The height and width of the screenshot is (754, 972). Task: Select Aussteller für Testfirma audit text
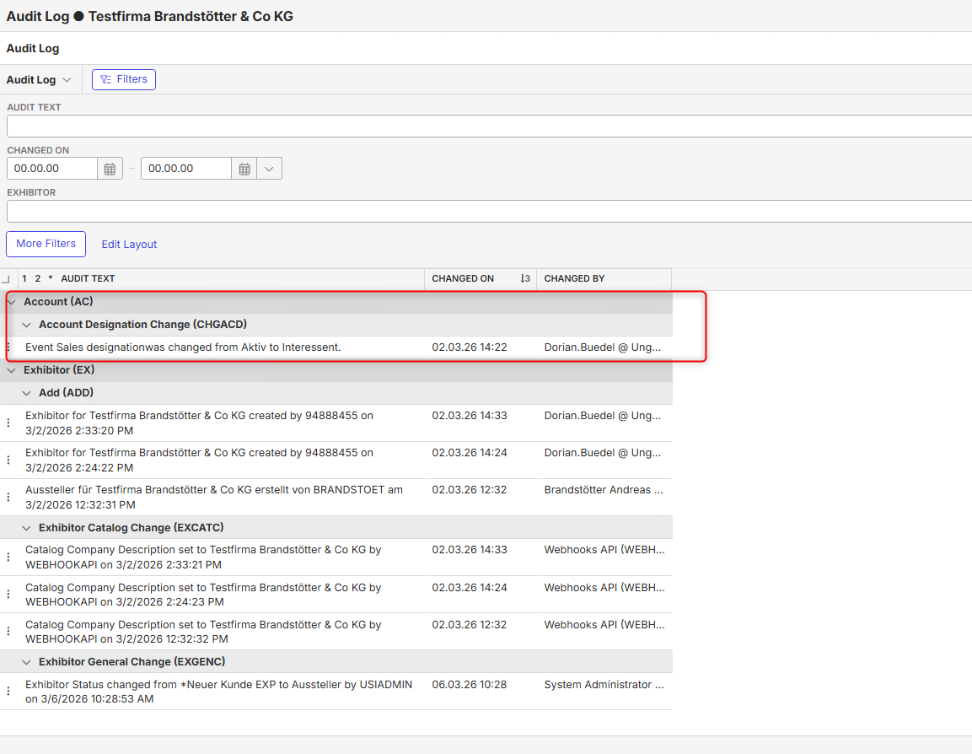(x=214, y=498)
